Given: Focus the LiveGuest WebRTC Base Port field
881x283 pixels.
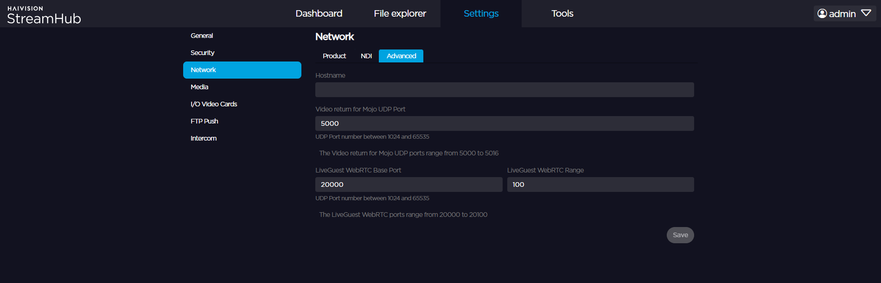Looking at the screenshot, I should click(x=409, y=185).
